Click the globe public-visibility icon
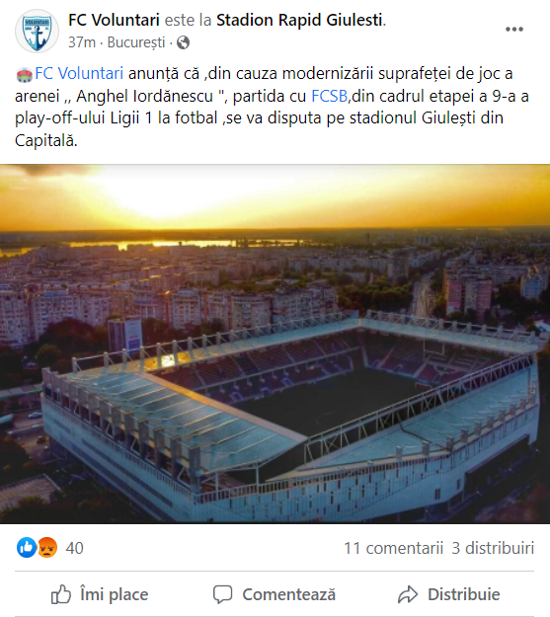Screen dimensions: 550x617 point(183,42)
